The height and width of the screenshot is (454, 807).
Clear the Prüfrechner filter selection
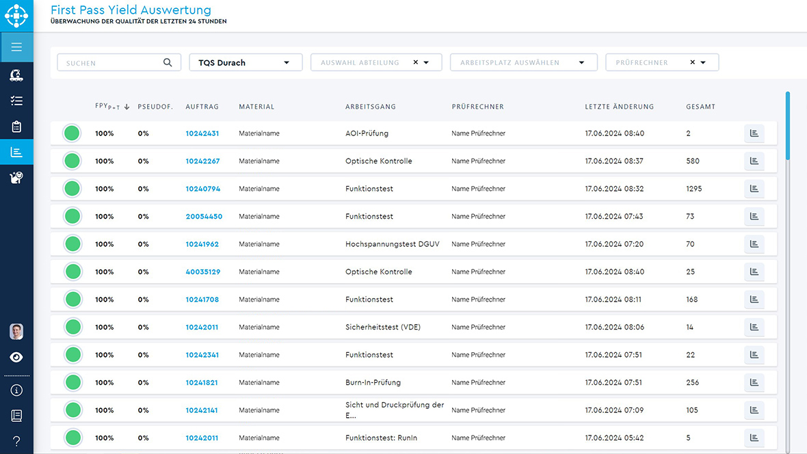click(x=692, y=62)
